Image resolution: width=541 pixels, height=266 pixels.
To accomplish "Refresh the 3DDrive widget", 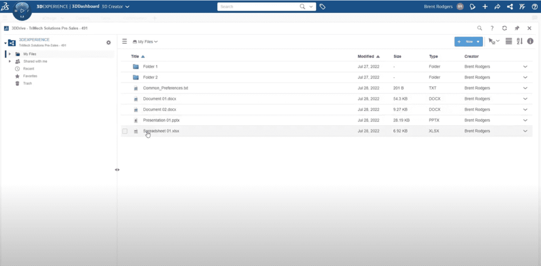I will 505,28.
